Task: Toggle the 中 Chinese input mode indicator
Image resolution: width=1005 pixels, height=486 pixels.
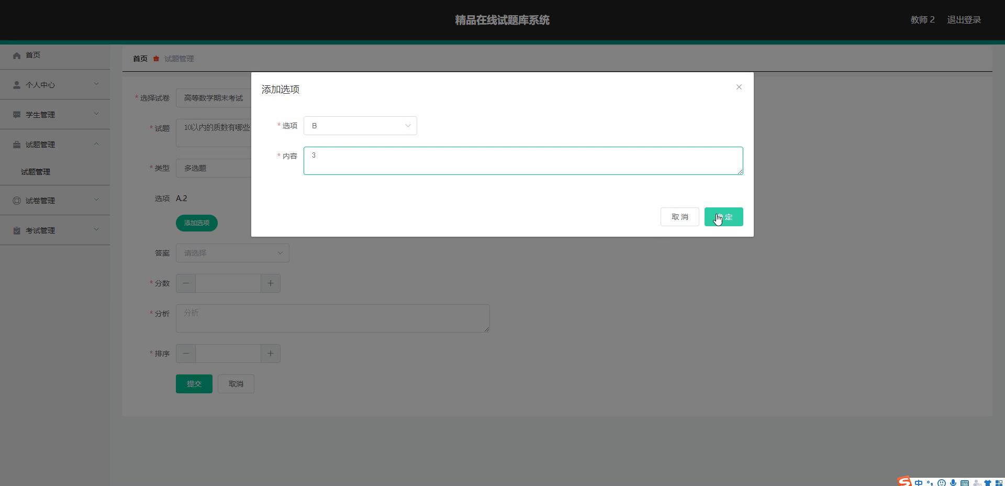Action: point(919,483)
